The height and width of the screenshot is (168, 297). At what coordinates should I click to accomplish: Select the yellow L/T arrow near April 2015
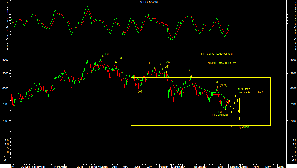[x=116, y=63]
